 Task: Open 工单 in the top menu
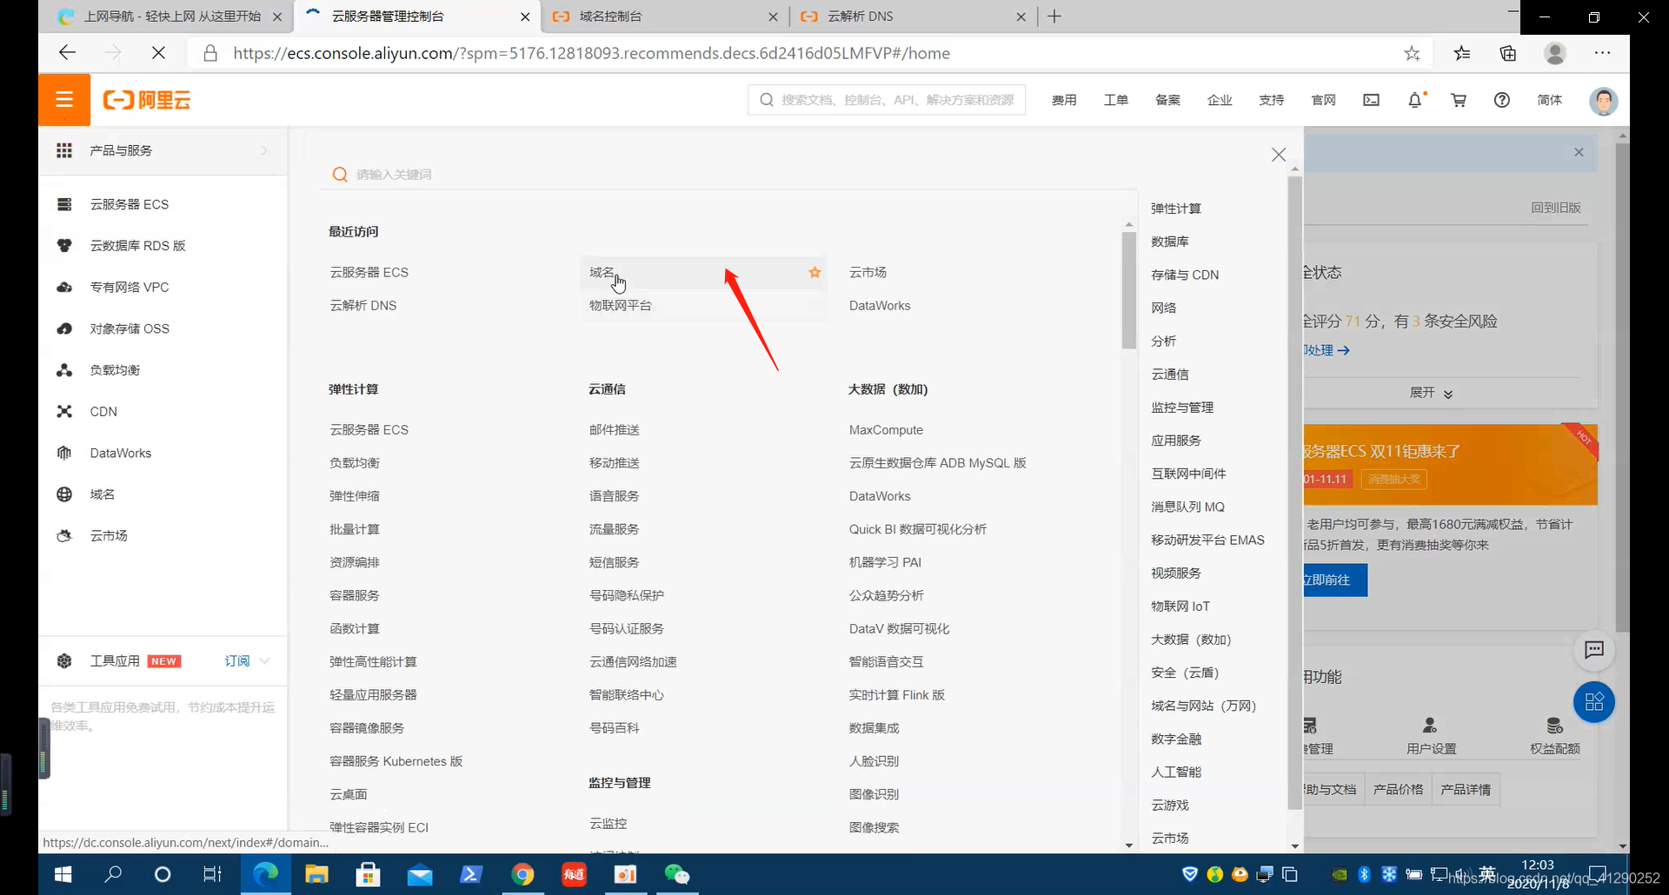click(1116, 99)
